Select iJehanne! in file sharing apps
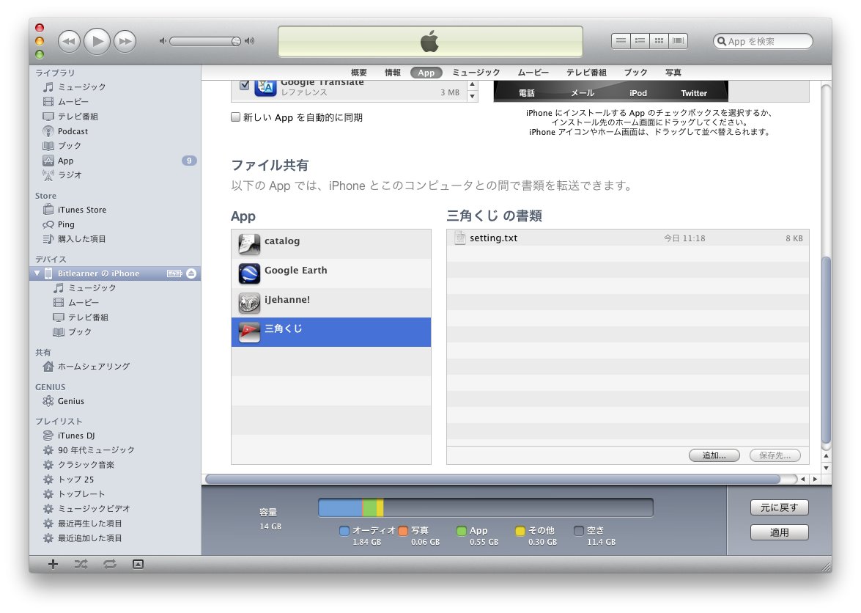Screen dimensions: 861x613 [x=331, y=303]
